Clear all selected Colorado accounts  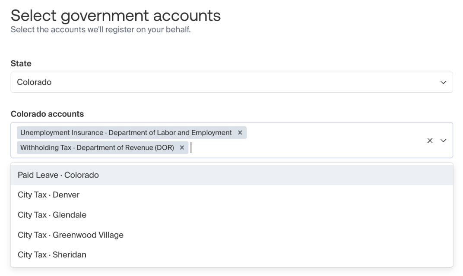coord(430,141)
